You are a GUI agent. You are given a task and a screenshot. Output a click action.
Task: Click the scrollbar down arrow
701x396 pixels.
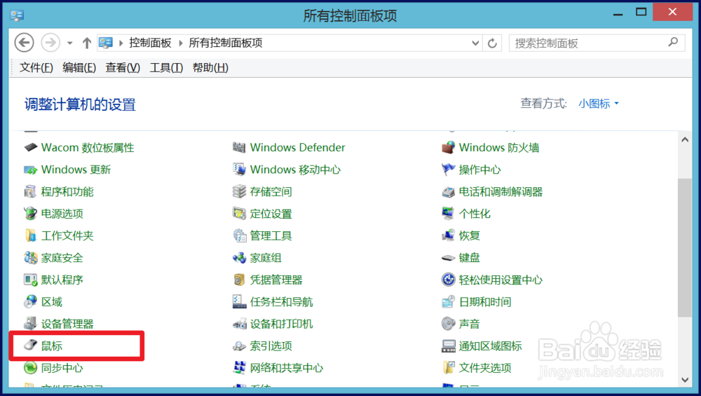(x=684, y=380)
